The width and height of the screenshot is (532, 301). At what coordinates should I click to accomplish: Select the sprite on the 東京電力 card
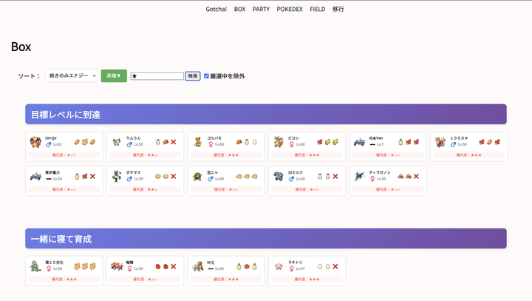35,176
